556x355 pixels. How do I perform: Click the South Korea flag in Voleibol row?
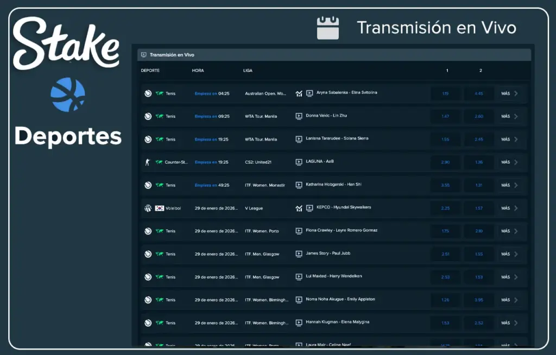160,208
